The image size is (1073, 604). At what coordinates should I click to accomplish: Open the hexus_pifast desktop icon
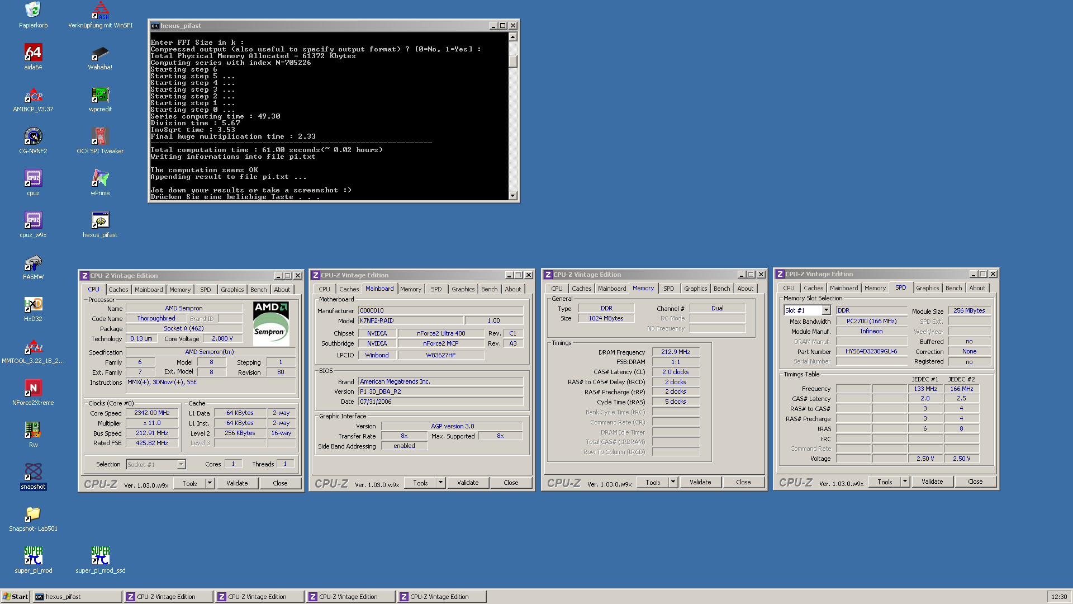100,220
